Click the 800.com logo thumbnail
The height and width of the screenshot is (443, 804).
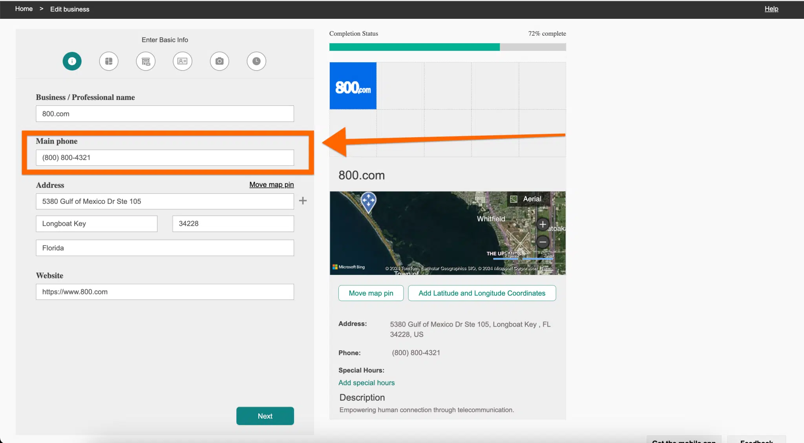coord(353,86)
